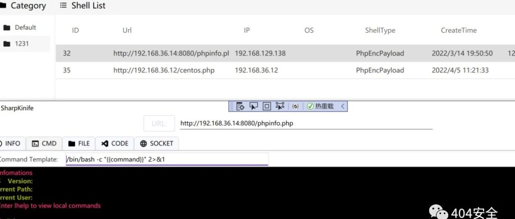Switch to the SOCKET tab

[x=156, y=143]
